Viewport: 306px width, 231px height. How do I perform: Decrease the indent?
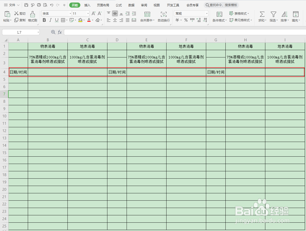128,13
